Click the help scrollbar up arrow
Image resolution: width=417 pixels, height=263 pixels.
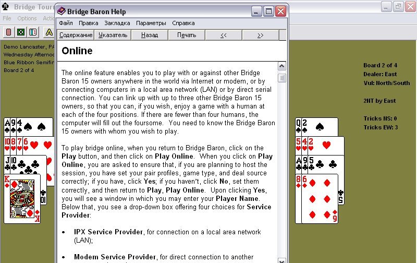[282, 66]
